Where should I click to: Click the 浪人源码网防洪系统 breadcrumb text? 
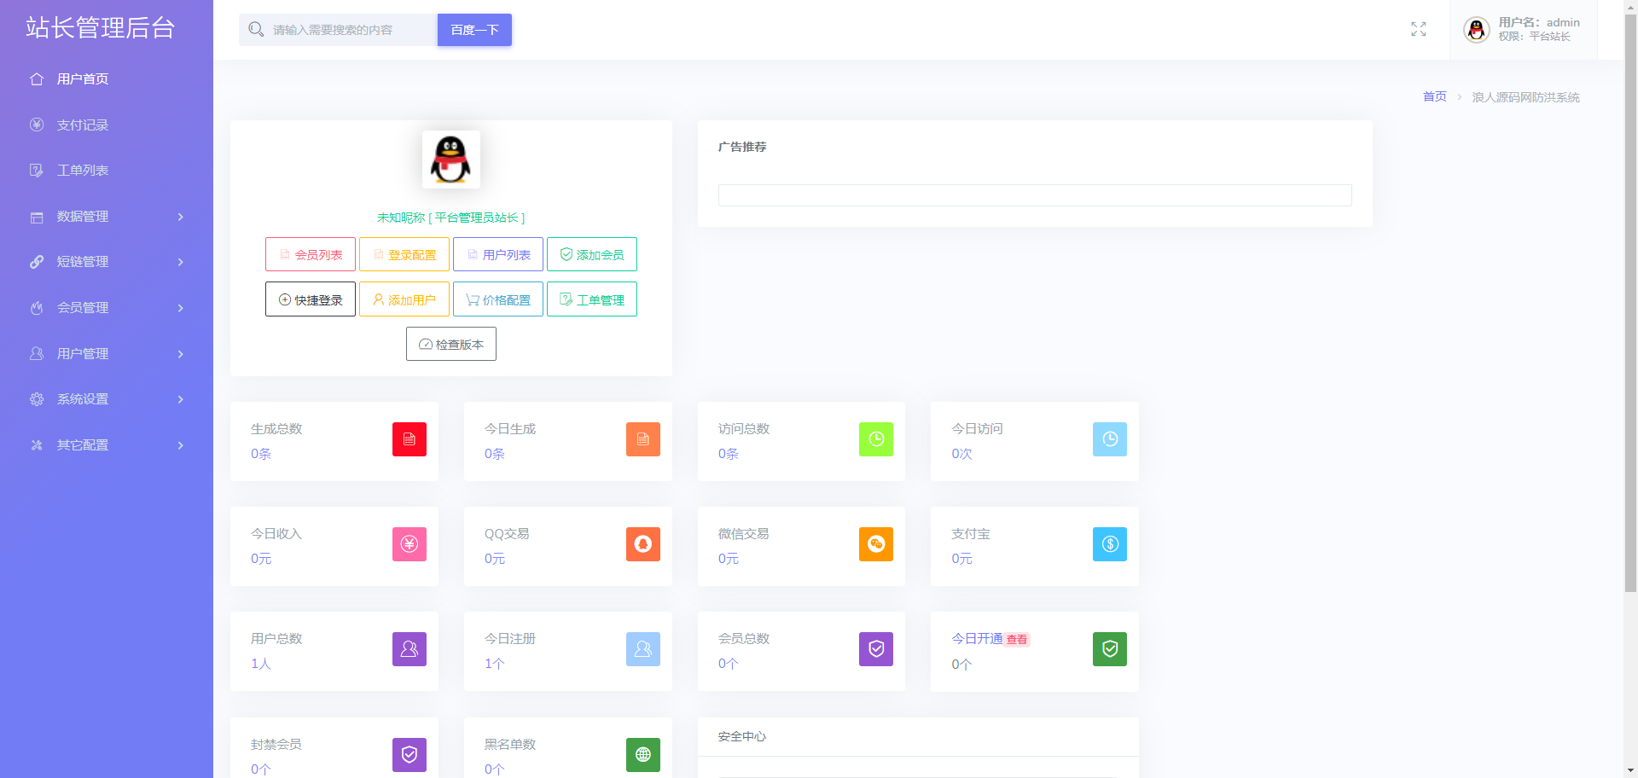click(x=1525, y=97)
